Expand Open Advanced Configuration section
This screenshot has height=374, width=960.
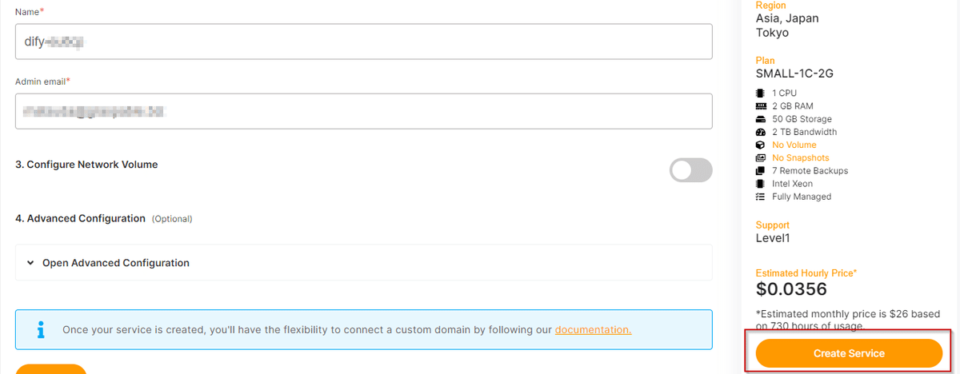[x=364, y=262]
